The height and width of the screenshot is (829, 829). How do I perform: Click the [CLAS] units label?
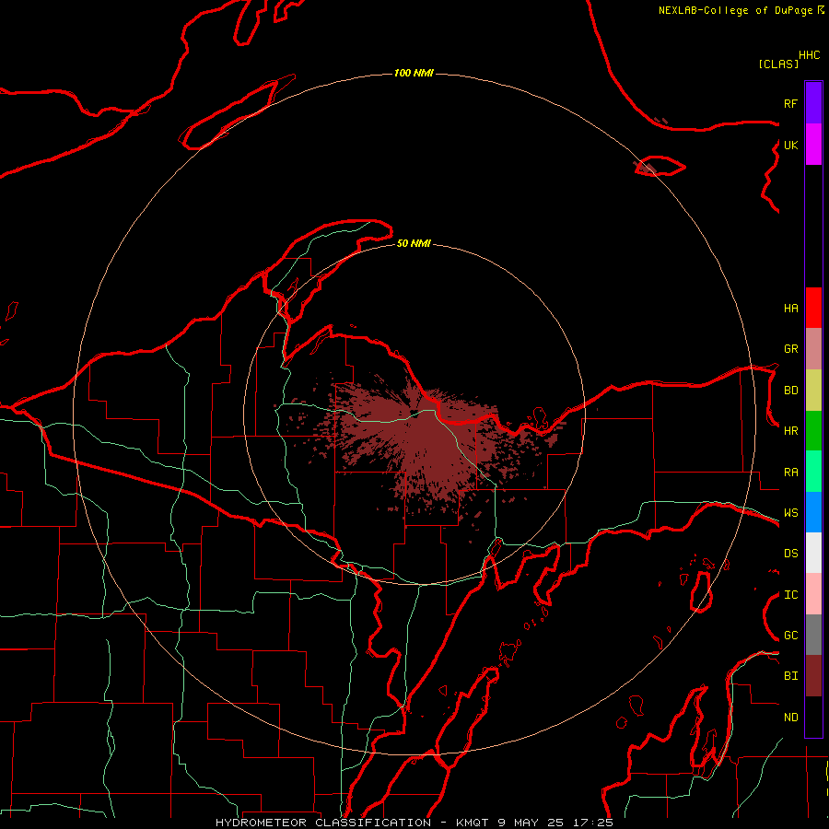[778, 64]
